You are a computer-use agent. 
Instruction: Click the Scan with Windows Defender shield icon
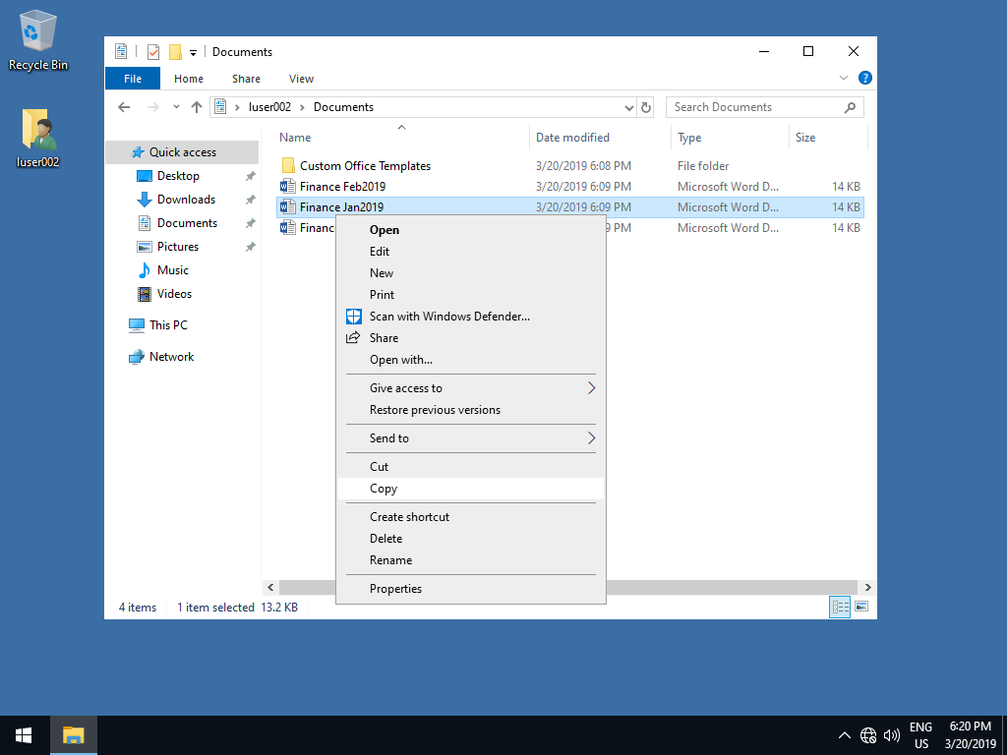[354, 317]
